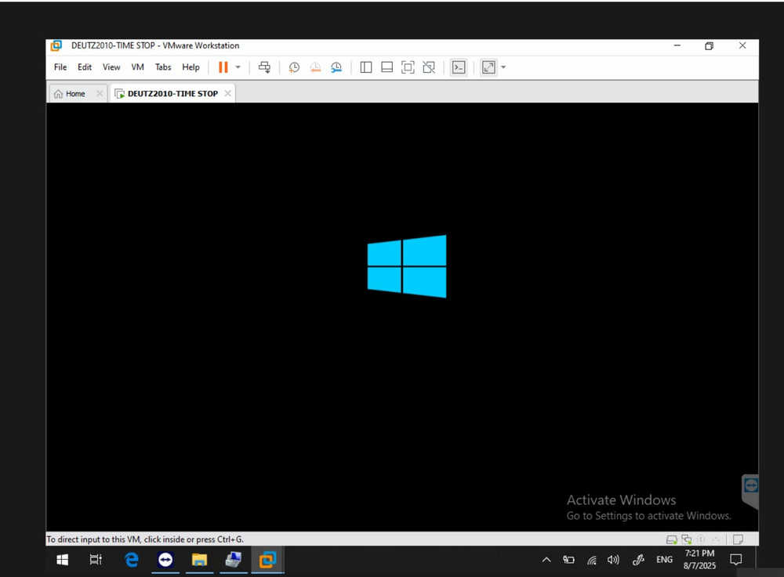Toggle the thumbnail bar view
Screen dimensions: 784x577
tap(387, 67)
